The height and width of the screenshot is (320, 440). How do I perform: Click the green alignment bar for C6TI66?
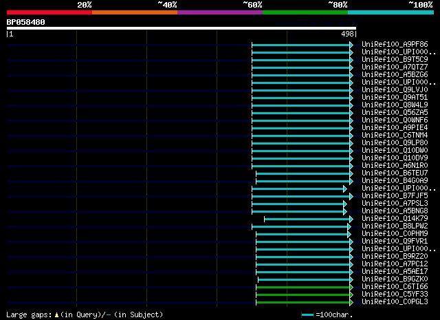pos(302,288)
